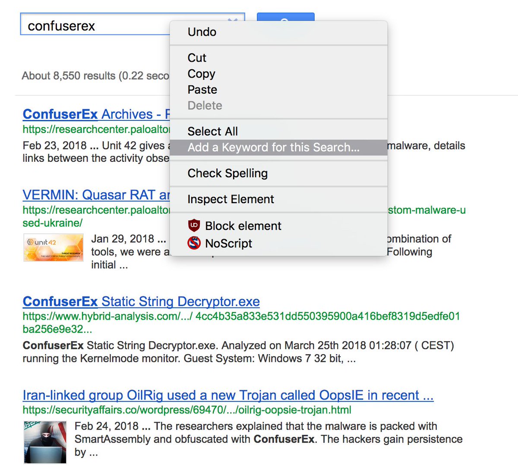Click the researchcenter.paloalto URL under ConfuserEx Archives

click(96, 129)
